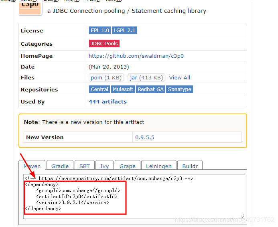Screen dimensions: 278x227
Task: Click the c3p0 logo thumbnail
Action: [30, 8]
